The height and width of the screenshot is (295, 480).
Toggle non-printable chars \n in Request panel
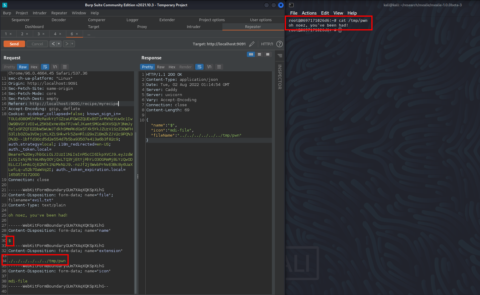pyautogui.click(x=55, y=67)
